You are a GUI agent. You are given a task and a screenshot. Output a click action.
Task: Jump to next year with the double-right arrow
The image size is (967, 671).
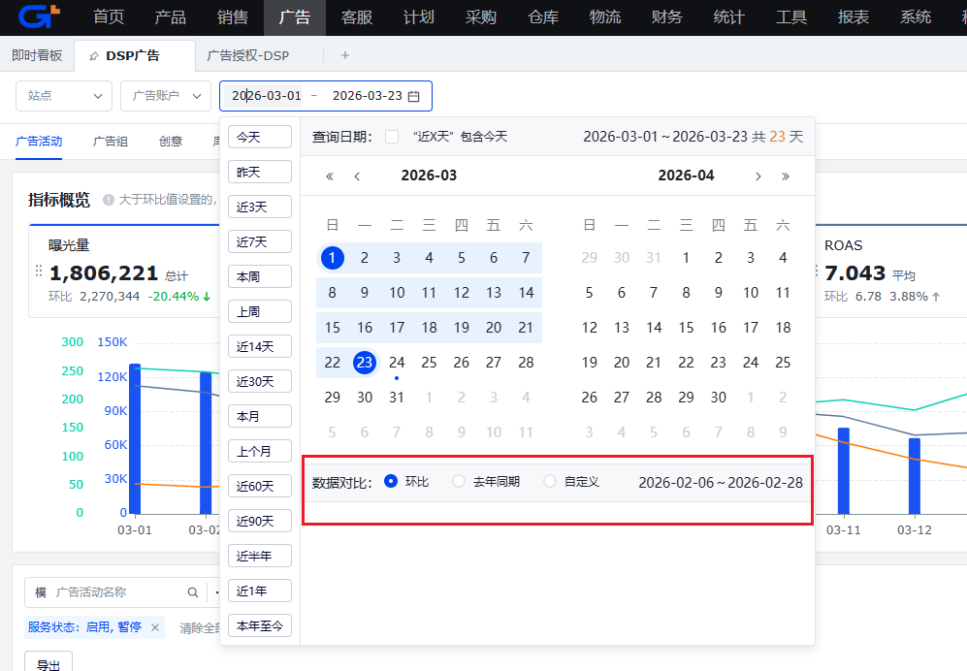[x=785, y=176]
